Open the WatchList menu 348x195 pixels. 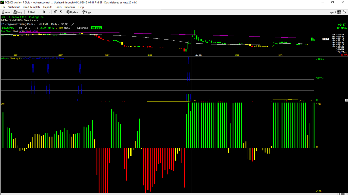tap(14, 7)
